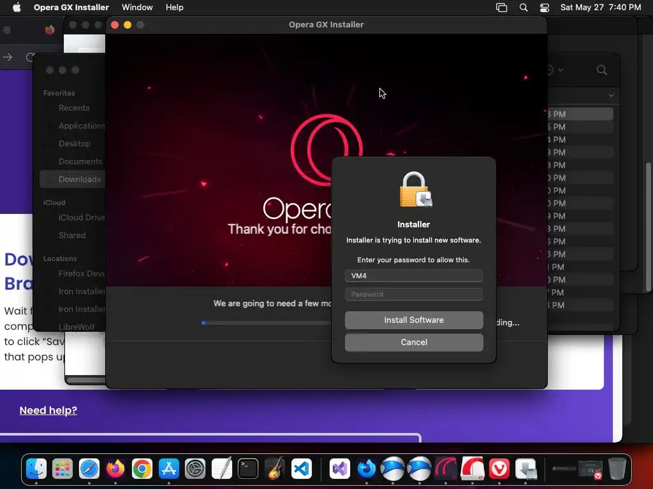Open the Window menu

[137, 8]
